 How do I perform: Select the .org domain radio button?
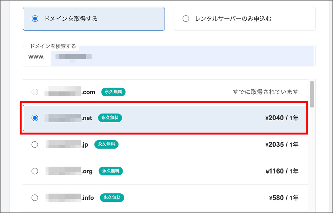[35, 171]
